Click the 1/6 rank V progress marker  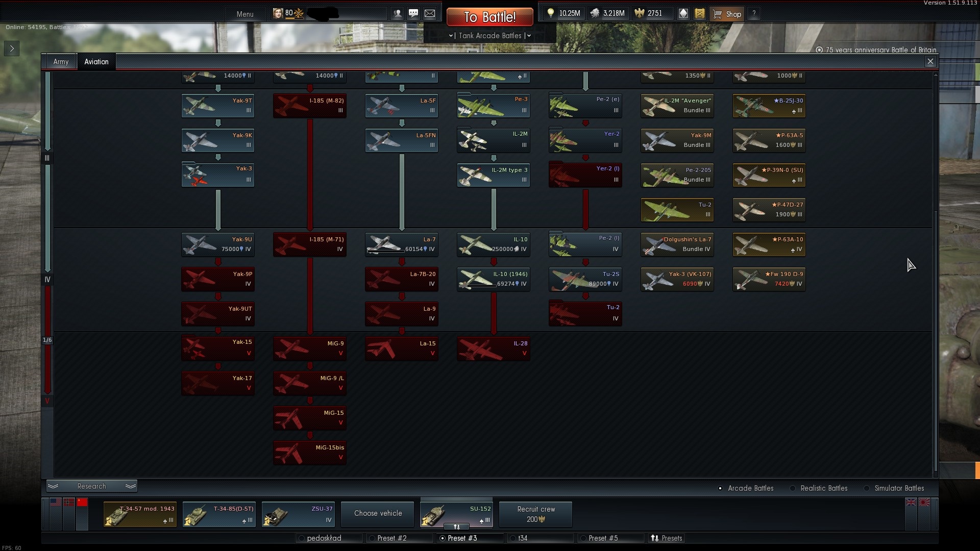(47, 340)
